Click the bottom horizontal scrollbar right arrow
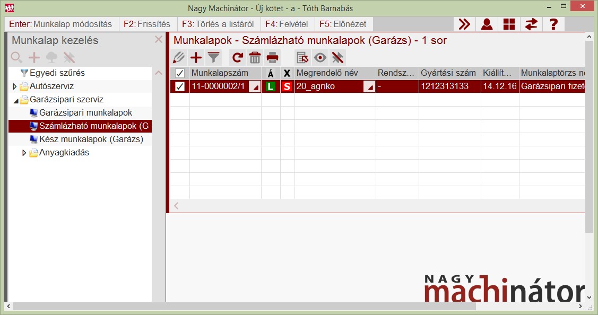 [x=580, y=306]
